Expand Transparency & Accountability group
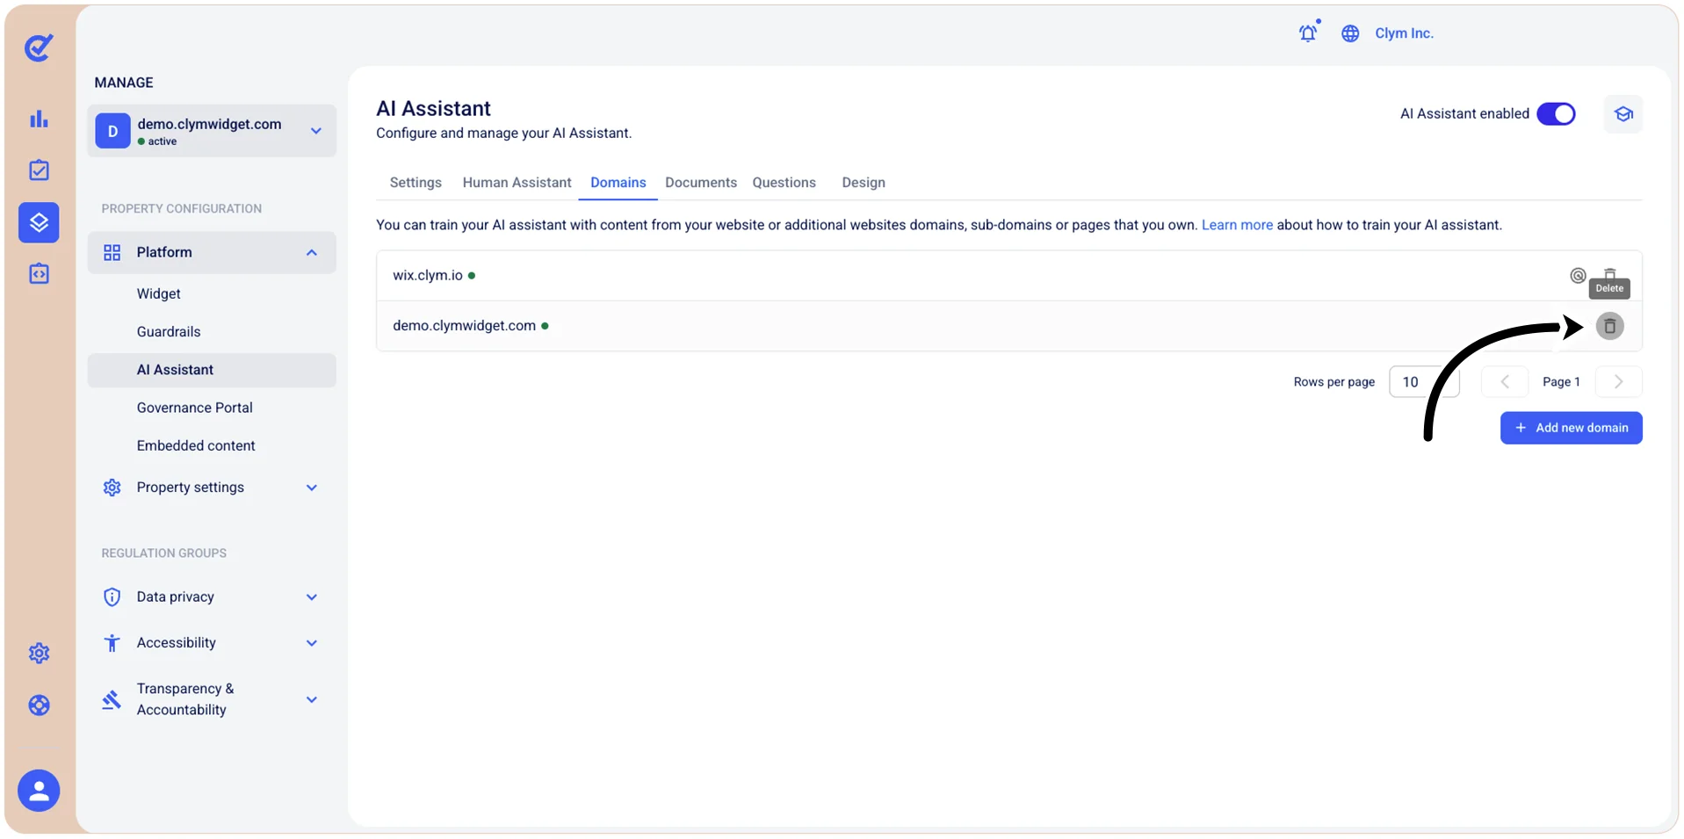Screen dimensions: 1684x839 coord(212,699)
